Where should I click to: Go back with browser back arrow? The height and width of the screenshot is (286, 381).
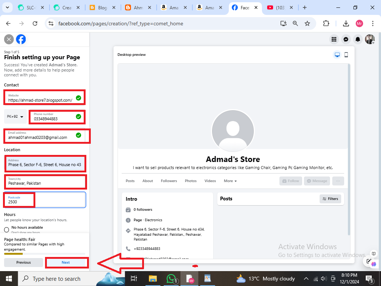8,23
